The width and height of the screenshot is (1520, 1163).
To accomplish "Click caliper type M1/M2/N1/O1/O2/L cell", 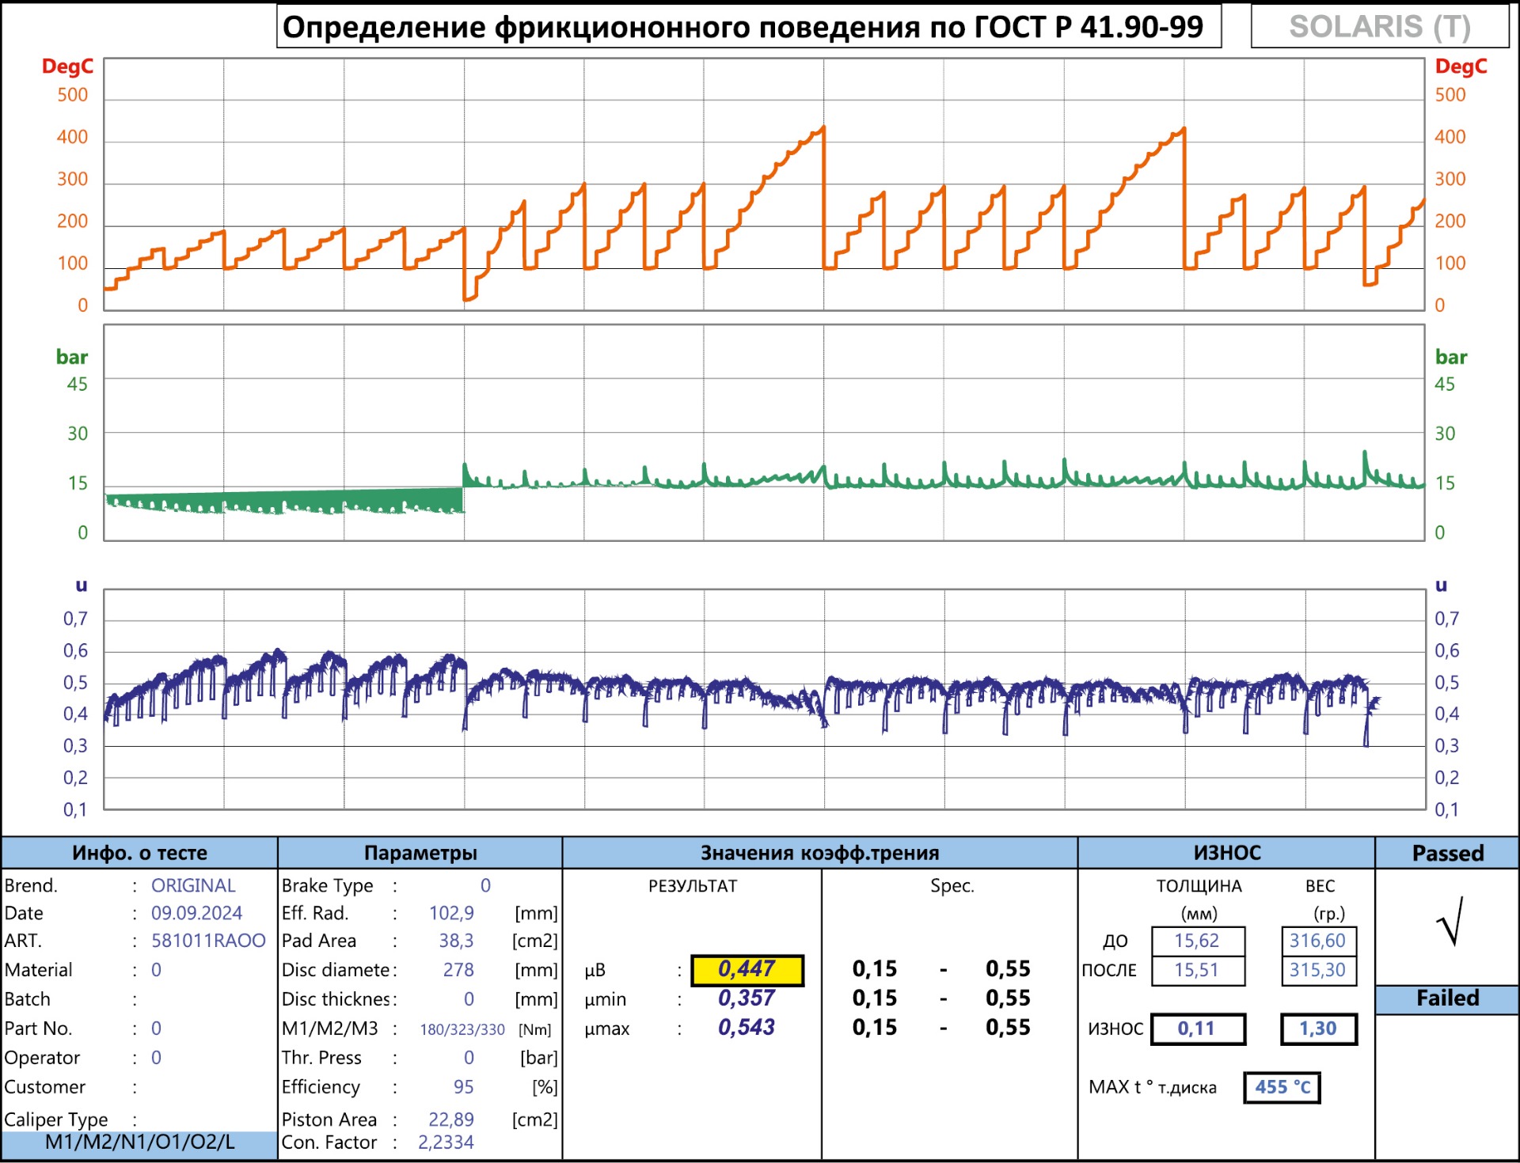I will point(139,1142).
